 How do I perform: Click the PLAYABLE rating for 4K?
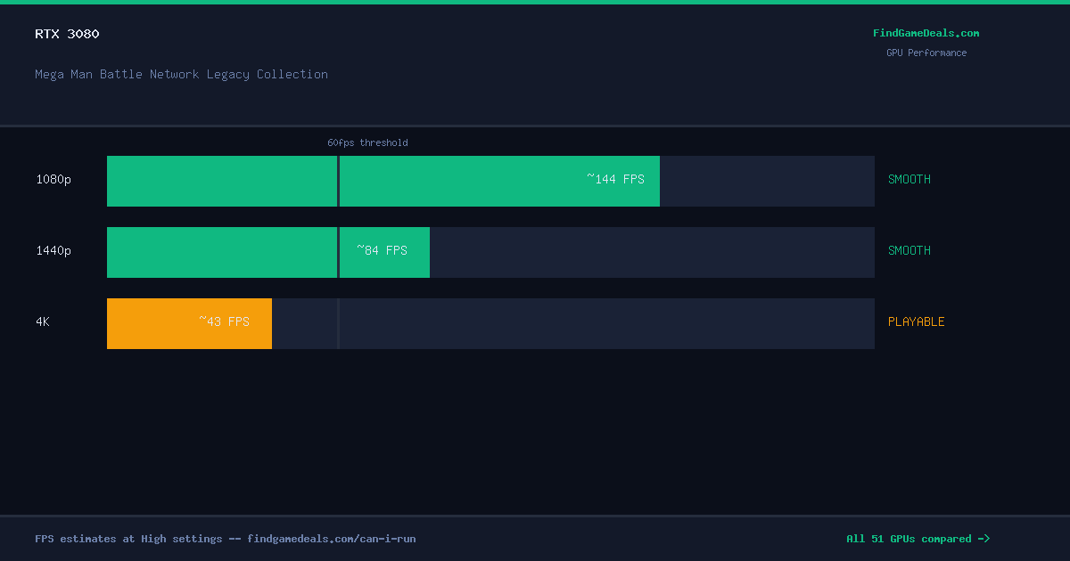(x=916, y=321)
